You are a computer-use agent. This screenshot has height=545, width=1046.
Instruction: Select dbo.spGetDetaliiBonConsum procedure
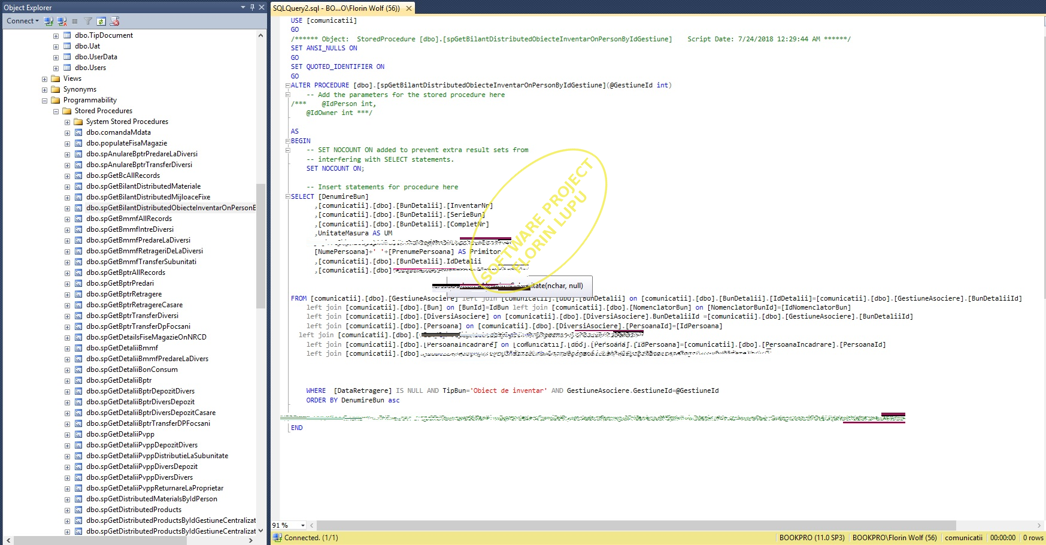point(132,370)
